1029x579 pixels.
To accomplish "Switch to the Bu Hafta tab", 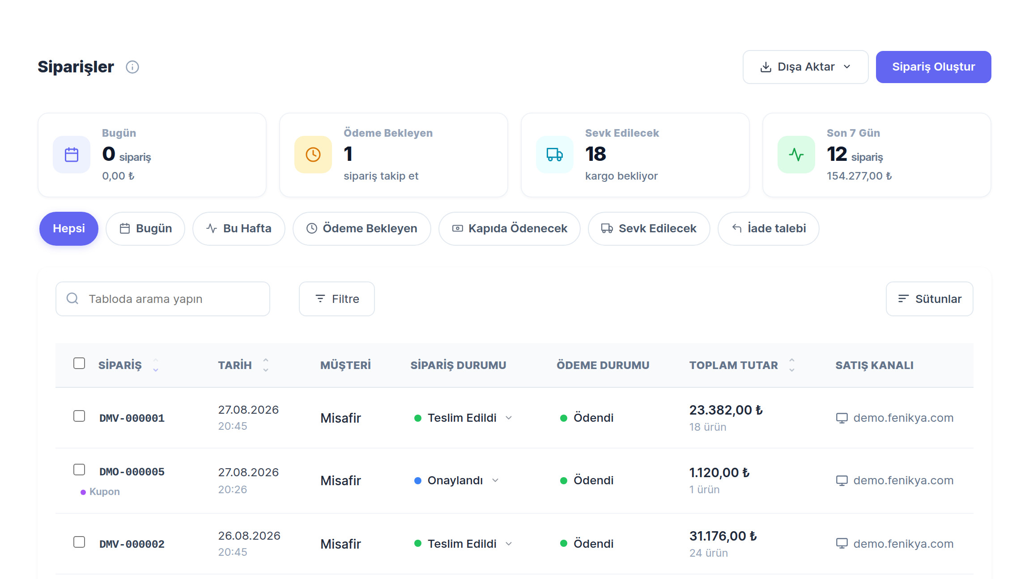I will tap(239, 229).
